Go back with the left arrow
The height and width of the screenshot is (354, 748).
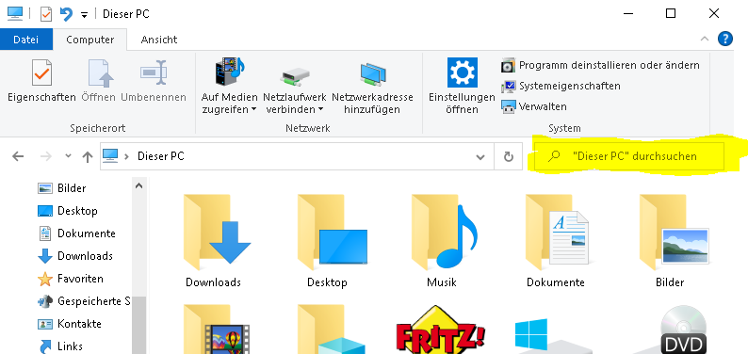tap(18, 156)
